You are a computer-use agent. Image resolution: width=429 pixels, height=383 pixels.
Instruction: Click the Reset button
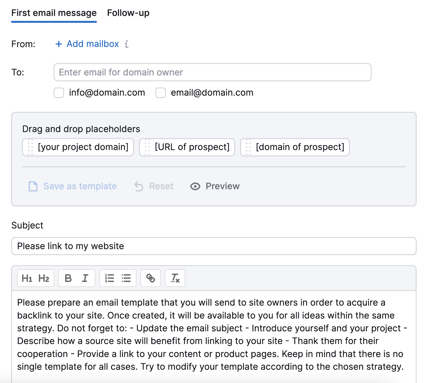click(154, 186)
